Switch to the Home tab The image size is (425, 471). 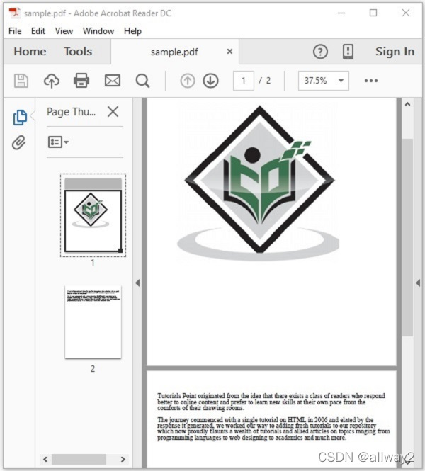(x=30, y=52)
